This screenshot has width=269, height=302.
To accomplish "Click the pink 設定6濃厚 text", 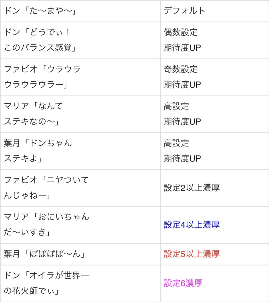I will point(183,283).
